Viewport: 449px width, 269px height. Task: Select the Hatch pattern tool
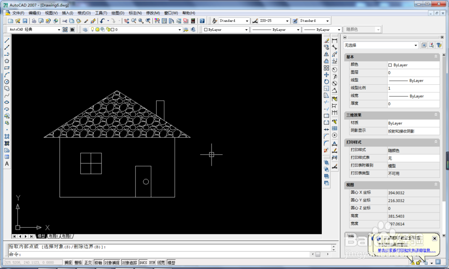(x=7, y=136)
